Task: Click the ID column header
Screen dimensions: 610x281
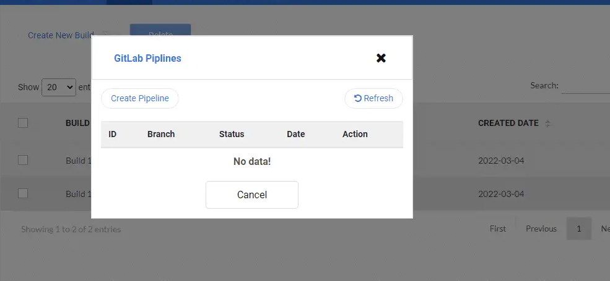Action: pyautogui.click(x=113, y=134)
